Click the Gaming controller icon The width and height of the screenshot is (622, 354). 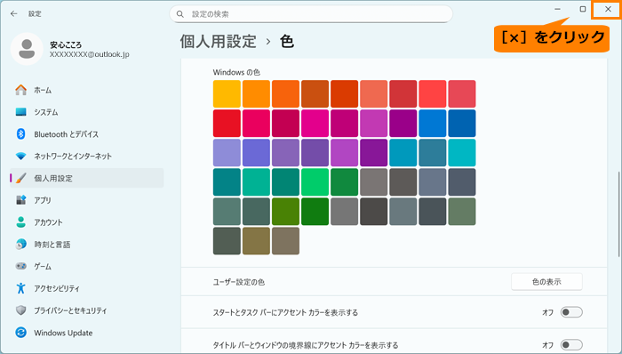[x=21, y=266]
